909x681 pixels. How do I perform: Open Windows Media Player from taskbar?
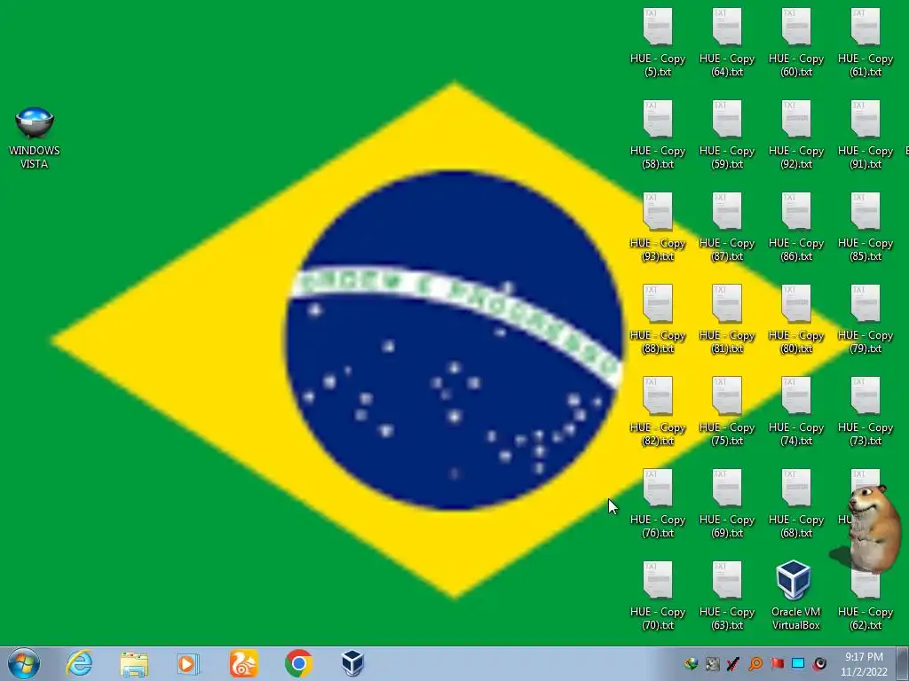188,663
